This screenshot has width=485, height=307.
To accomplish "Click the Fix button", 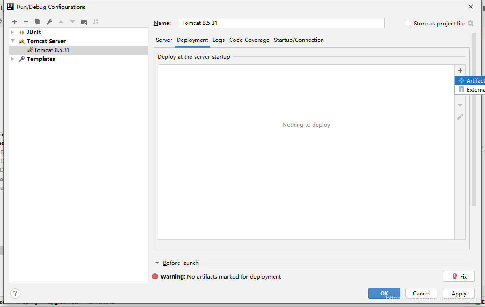I will (x=459, y=276).
